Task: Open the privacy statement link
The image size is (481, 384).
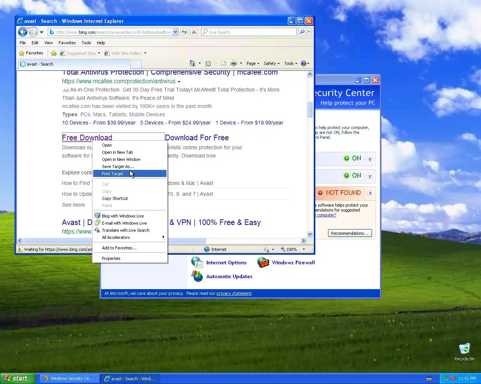Action: point(234,294)
